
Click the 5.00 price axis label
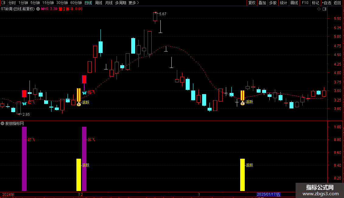pyautogui.click(x=337, y=37)
